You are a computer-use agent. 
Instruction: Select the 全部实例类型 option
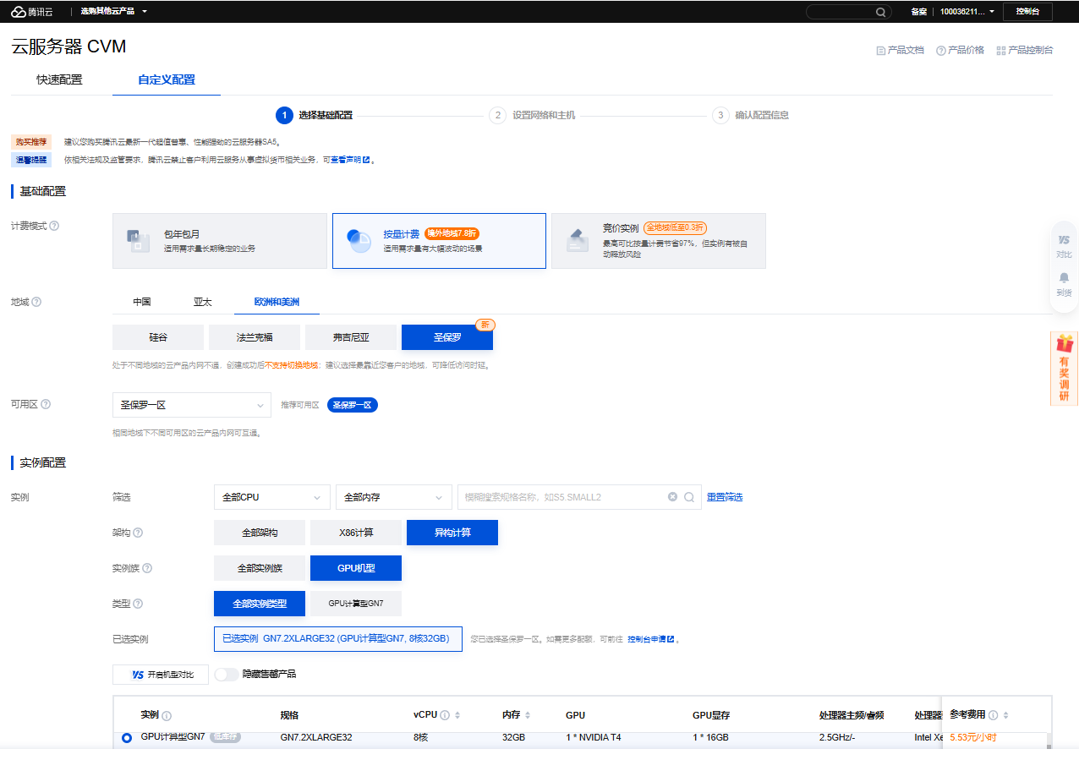pyautogui.click(x=260, y=604)
